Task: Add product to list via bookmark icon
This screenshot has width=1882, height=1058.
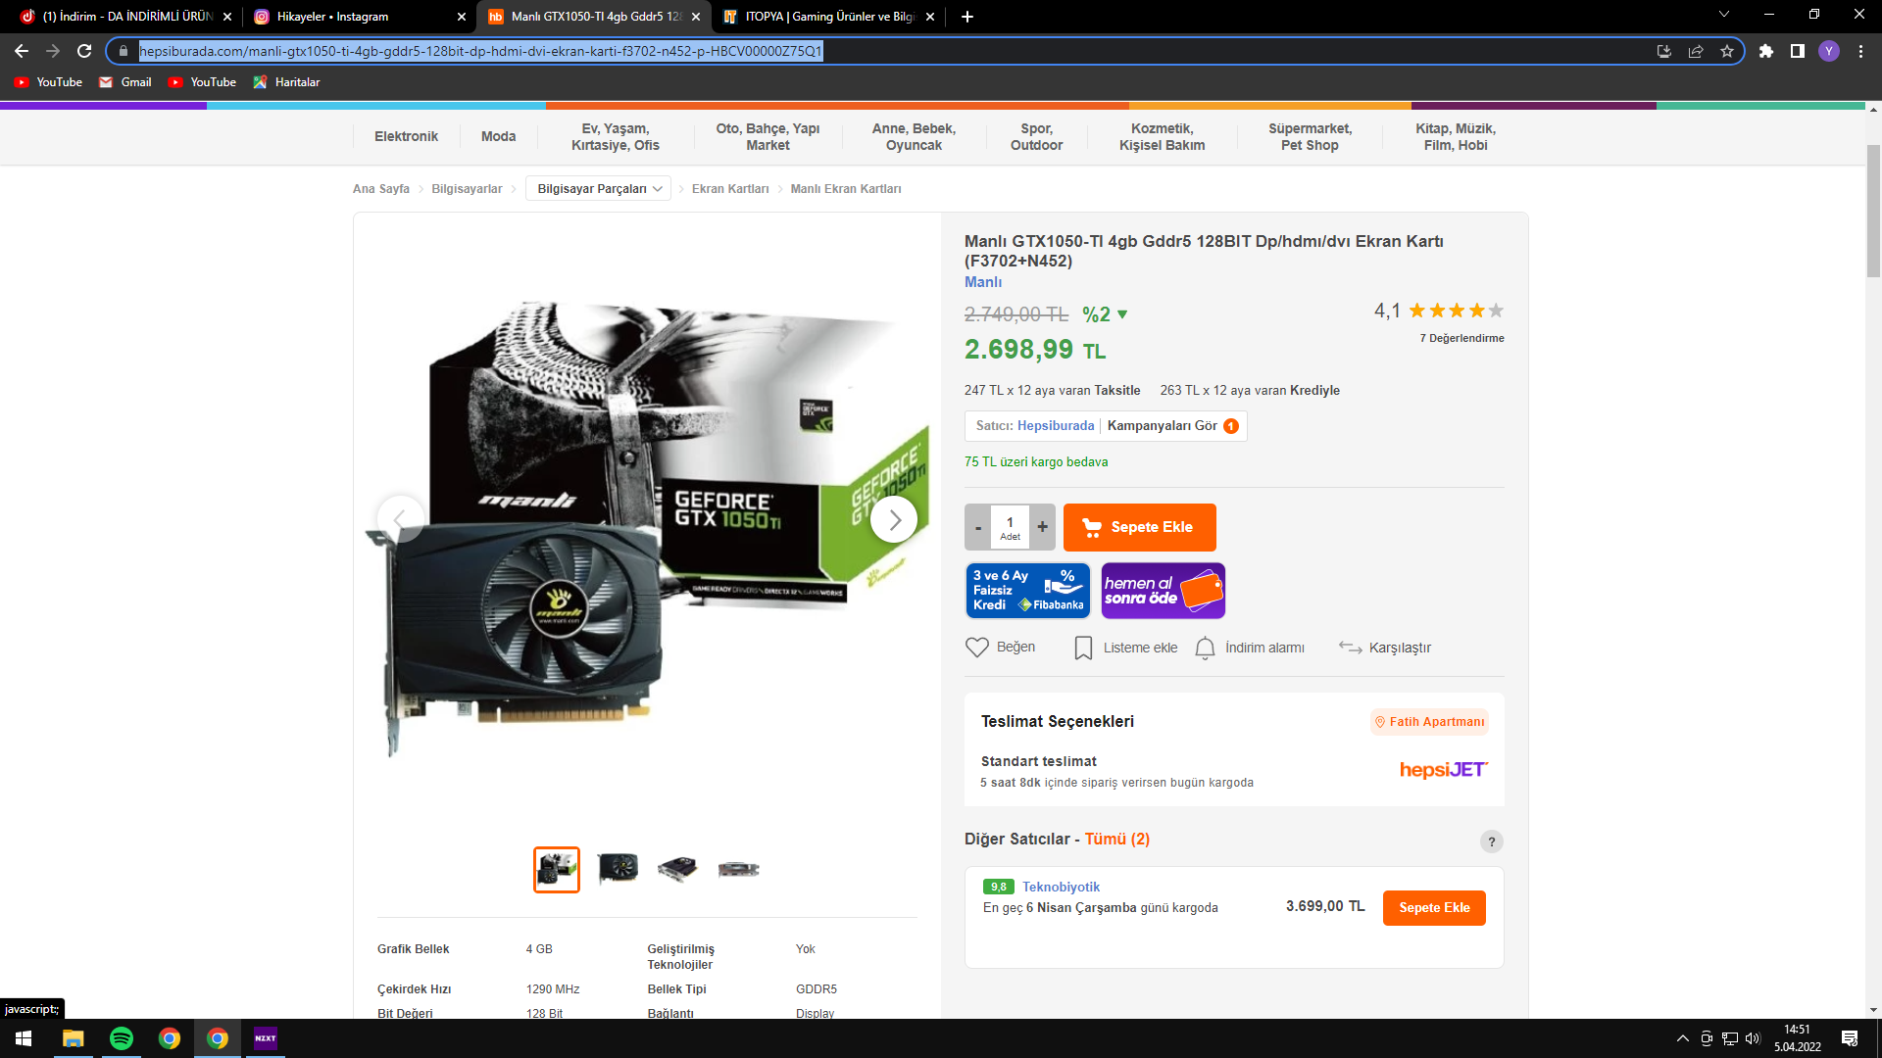Action: click(1083, 648)
